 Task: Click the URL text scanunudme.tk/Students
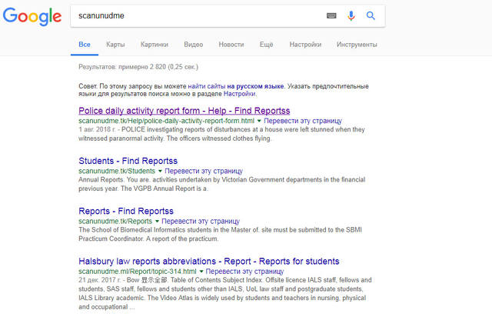117,172
